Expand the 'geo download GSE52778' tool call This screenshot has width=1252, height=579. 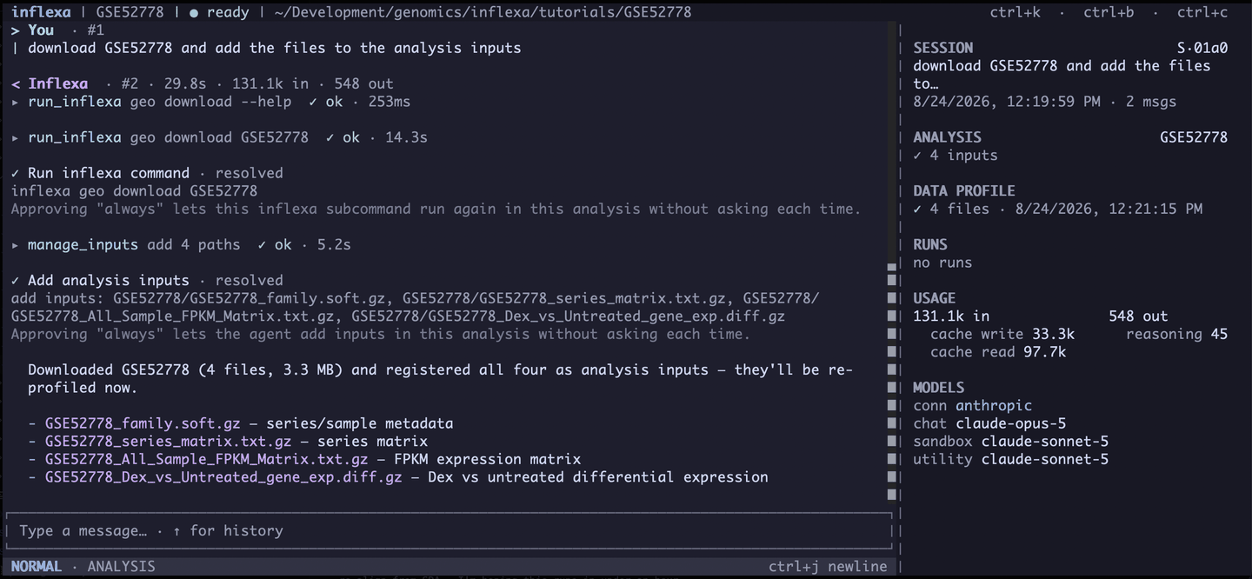coord(219,137)
